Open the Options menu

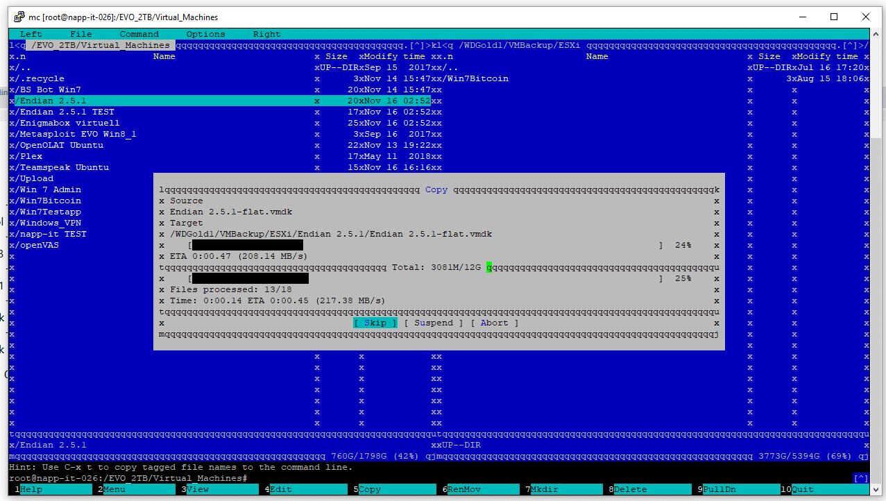205,34
